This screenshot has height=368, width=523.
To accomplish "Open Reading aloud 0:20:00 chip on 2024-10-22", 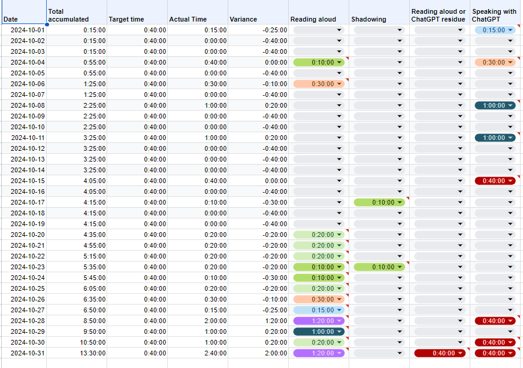I will point(319,256).
